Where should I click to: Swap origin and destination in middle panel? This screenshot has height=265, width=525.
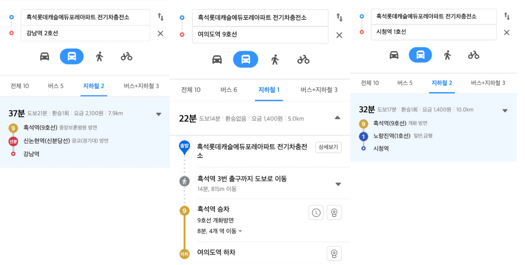point(339,18)
